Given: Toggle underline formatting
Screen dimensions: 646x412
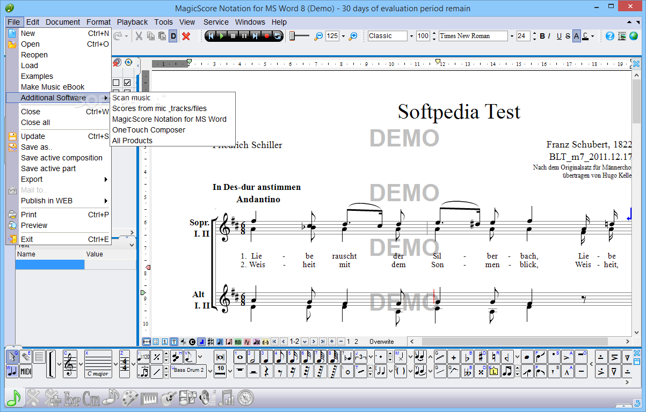Looking at the screenshot, I should coord(559,36).
